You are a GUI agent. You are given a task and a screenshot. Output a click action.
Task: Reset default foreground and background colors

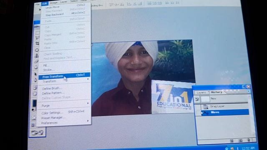(33, 110)
